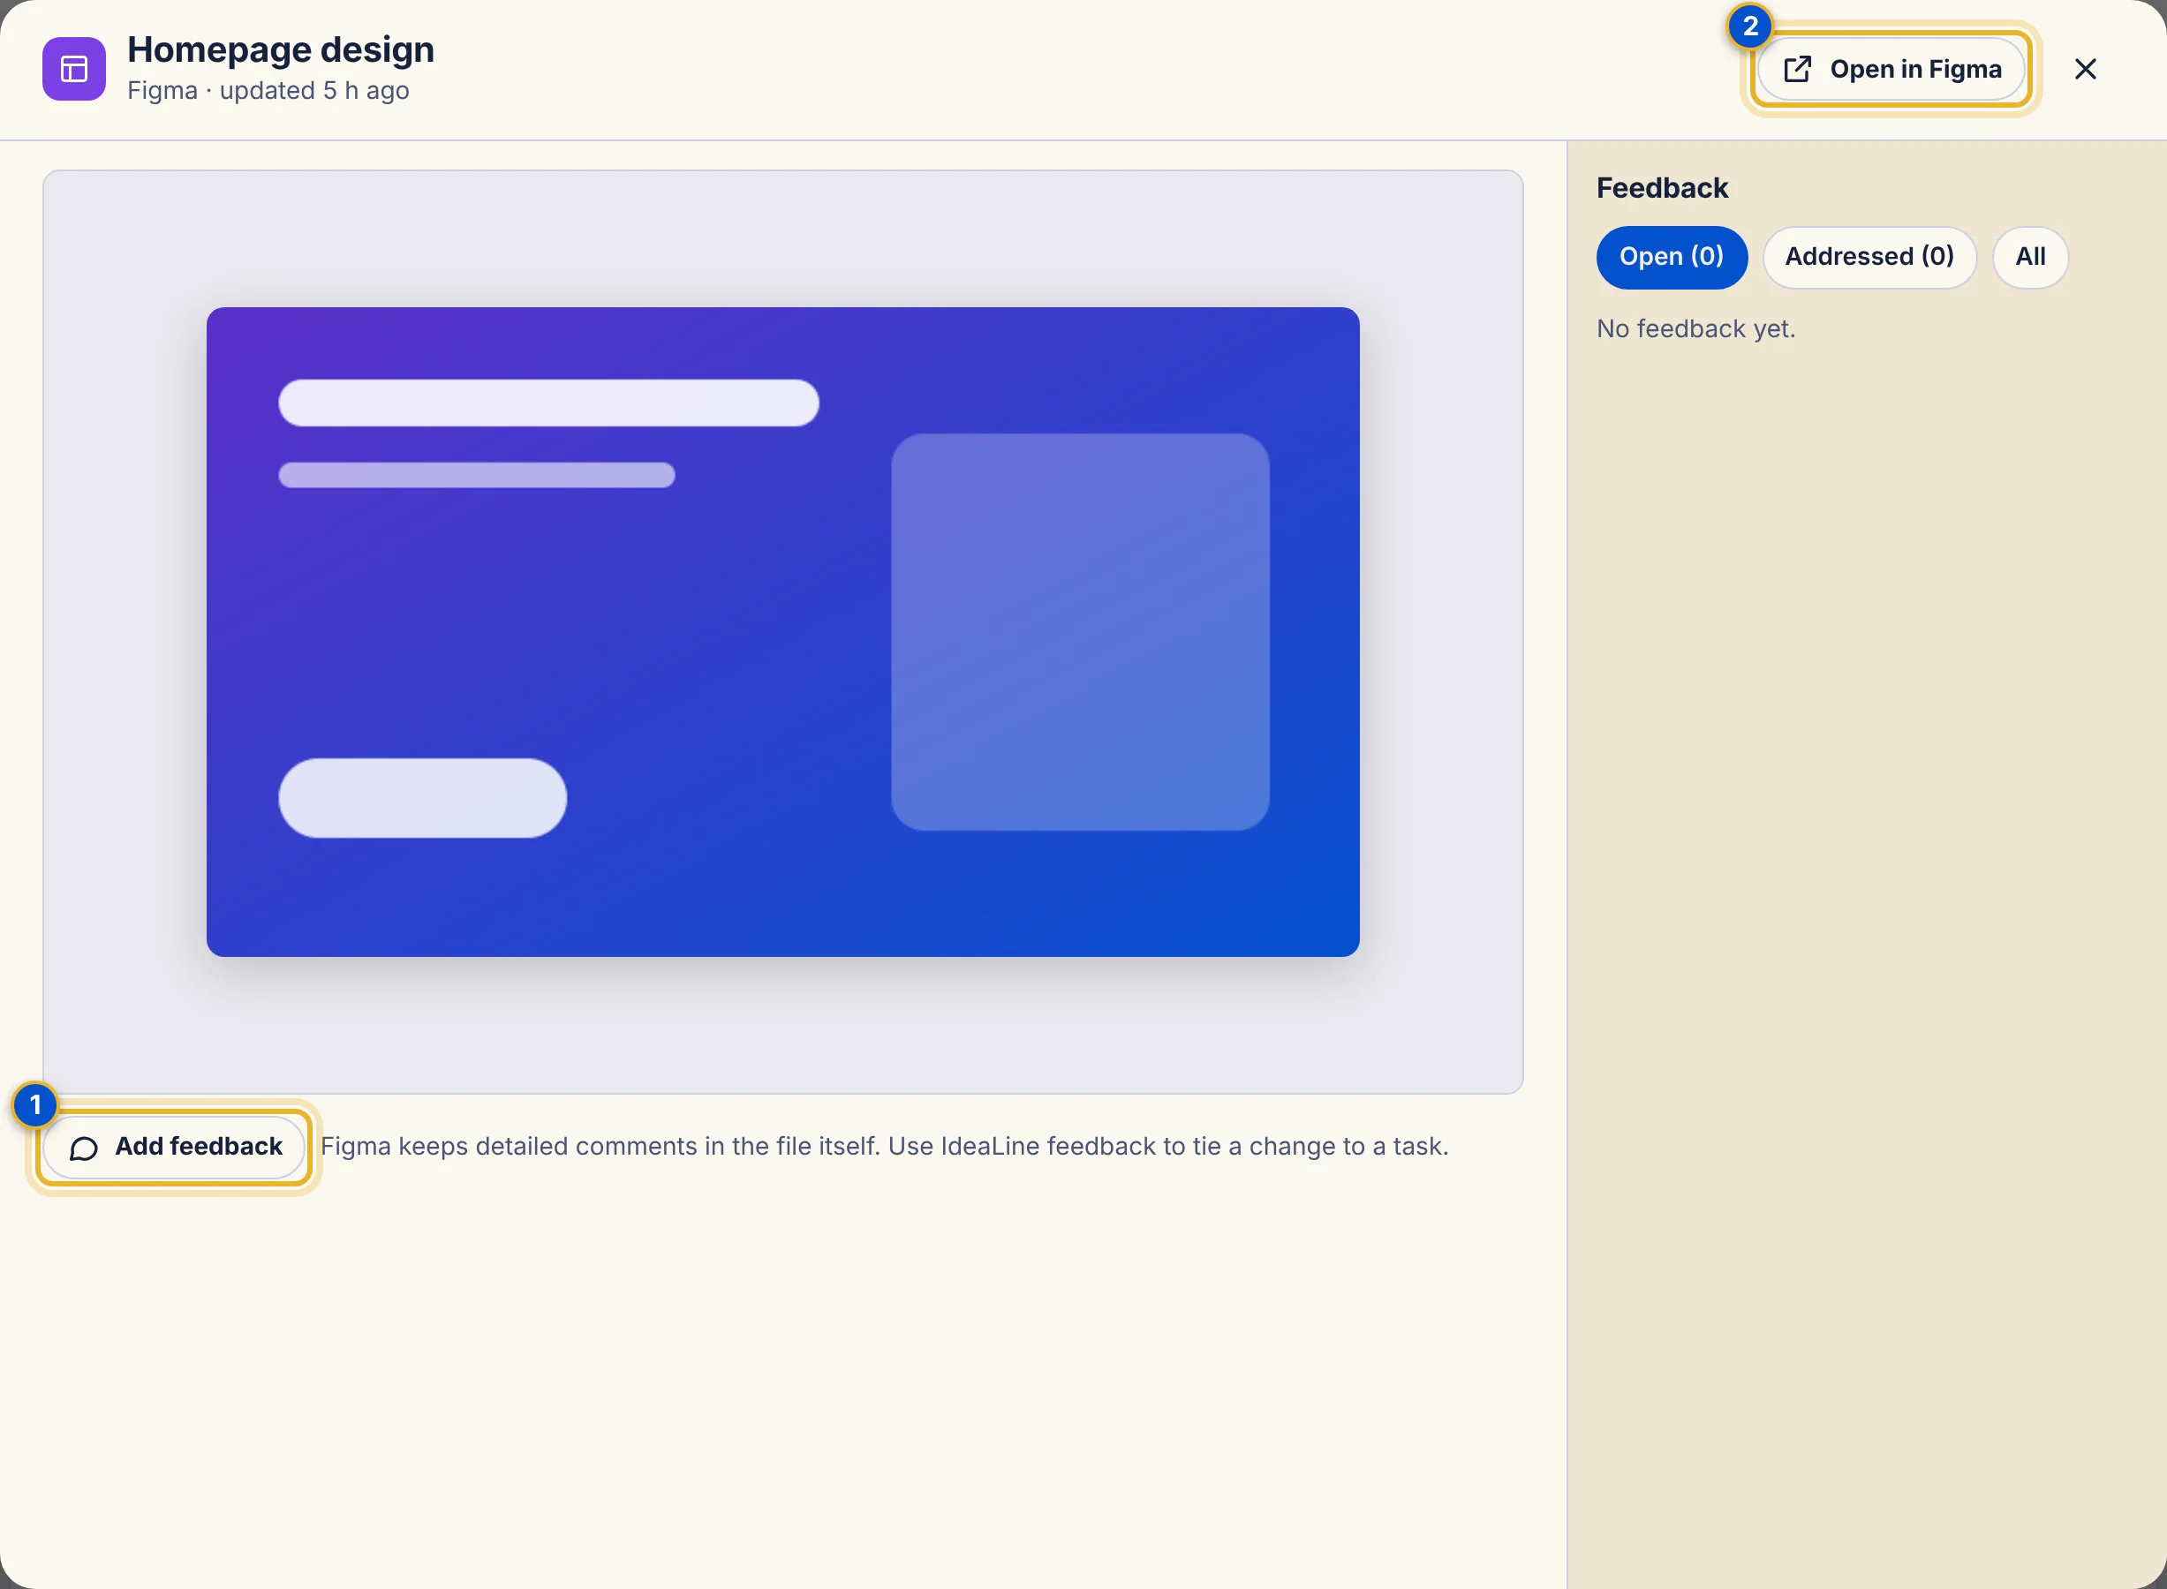Open the design in Figma
2167x1589 pixels.
(x=1891, y=68)
